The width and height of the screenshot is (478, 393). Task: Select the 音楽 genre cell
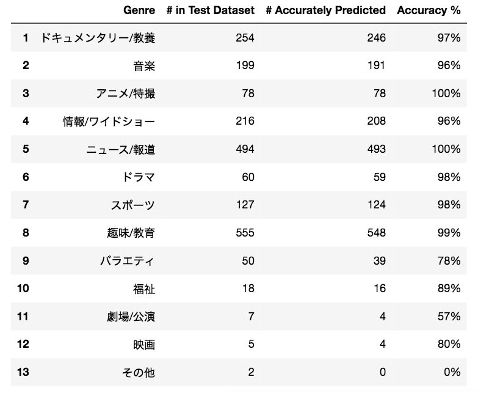pyautogui.click(x=143, y=65)
